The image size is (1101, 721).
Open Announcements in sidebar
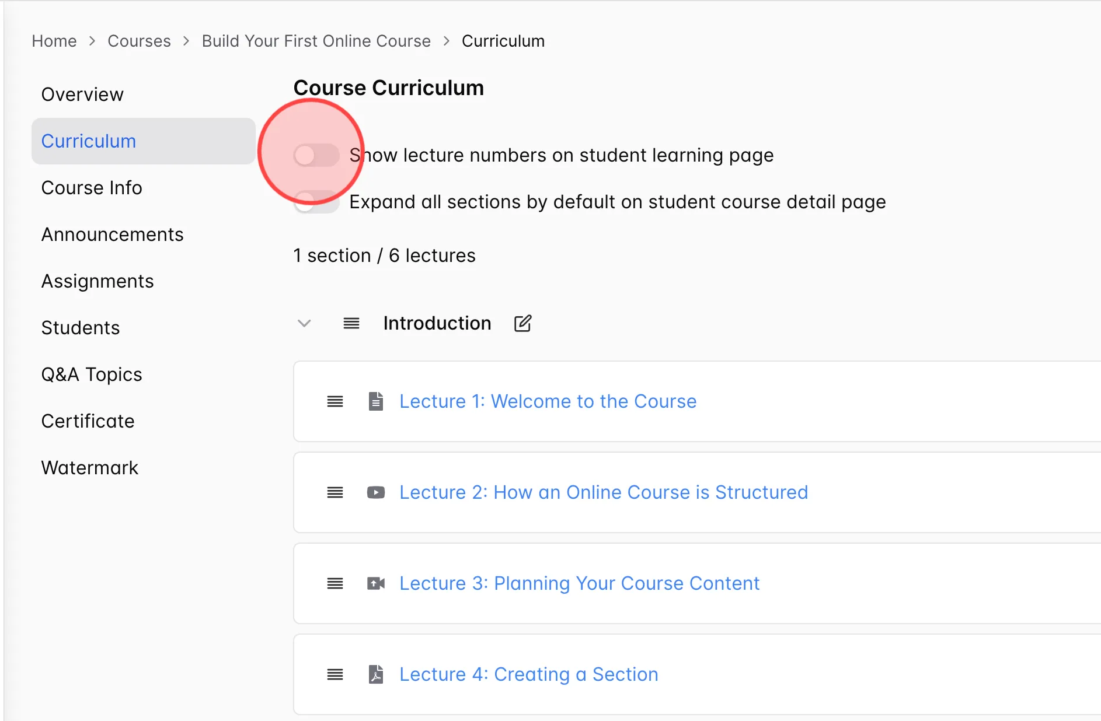(144, 235)
